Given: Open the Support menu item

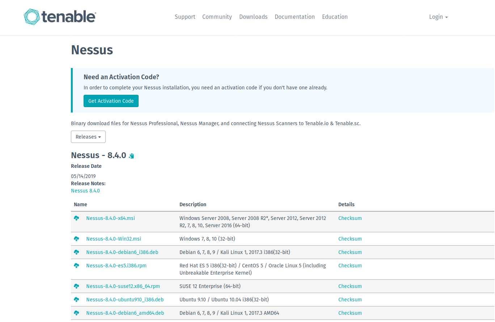Looking at the screenshot, I should (185, 17).
